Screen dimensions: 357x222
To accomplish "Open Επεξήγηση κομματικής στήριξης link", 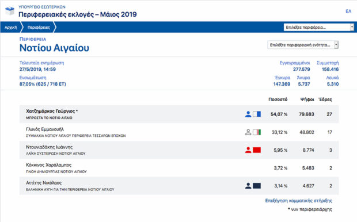I will click(298, 201).
